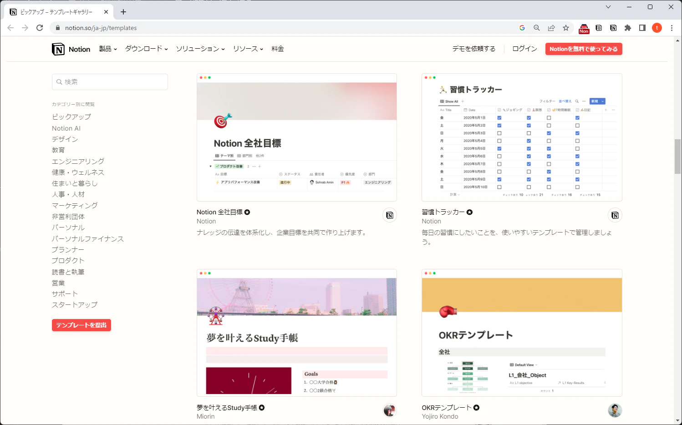Toggle the browser side panel icon
This screenshot has height=425, width=682.
point(642,28)
